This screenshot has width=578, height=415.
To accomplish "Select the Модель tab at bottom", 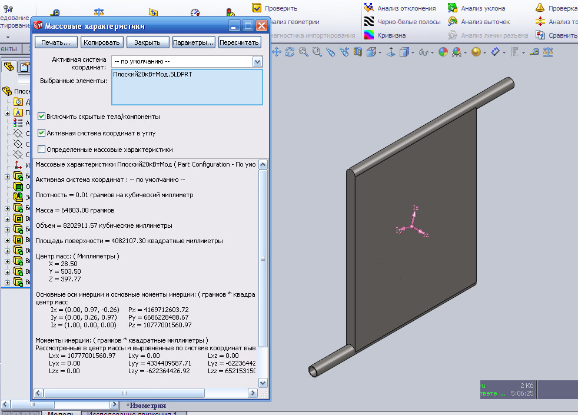I will tap(61, 414).
